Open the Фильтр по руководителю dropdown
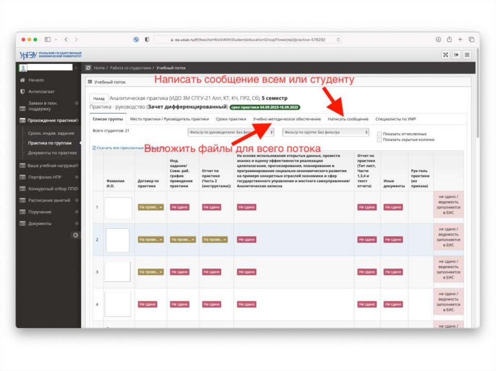The width and height of the screenshot is (496, 371). pyautogui.click(x=231, y=132)
